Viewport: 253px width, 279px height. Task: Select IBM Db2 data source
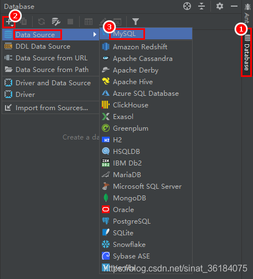coord(146,163)
